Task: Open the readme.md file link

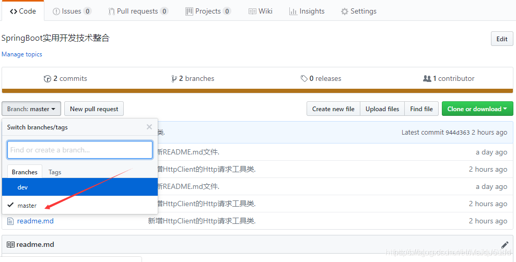Action: click(35, 221)
